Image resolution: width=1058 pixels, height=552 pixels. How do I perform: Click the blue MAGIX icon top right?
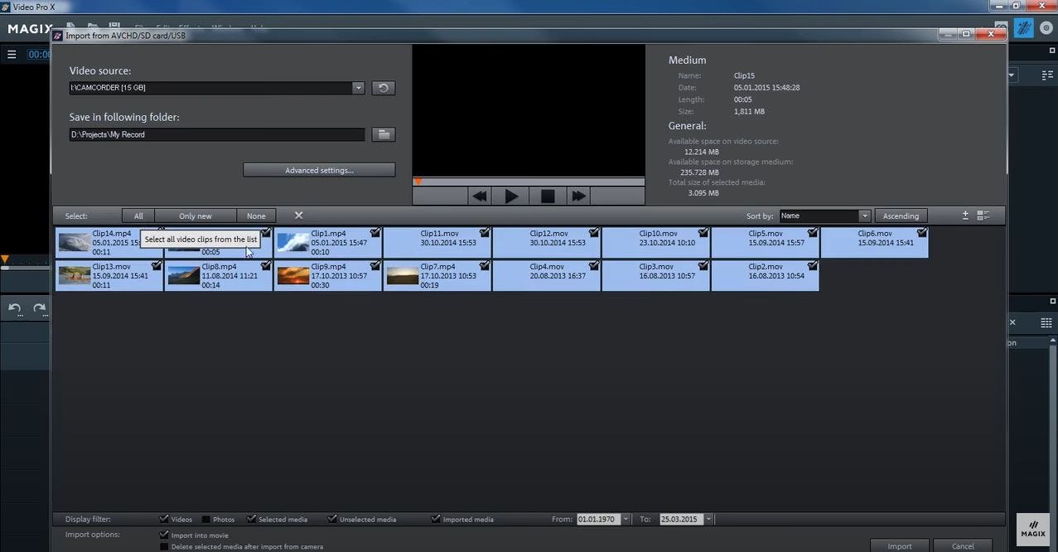[x=1024, y=29]
